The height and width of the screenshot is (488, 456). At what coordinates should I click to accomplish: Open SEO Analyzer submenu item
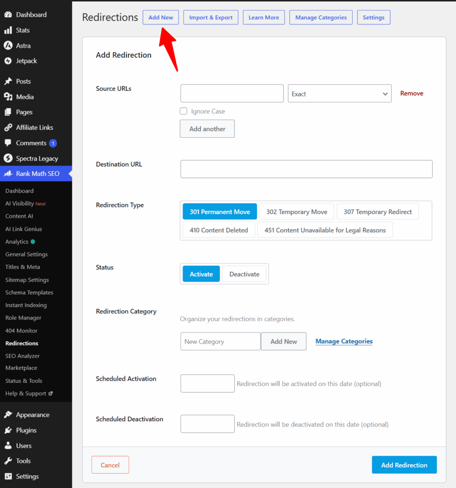[x=22, y=356]
